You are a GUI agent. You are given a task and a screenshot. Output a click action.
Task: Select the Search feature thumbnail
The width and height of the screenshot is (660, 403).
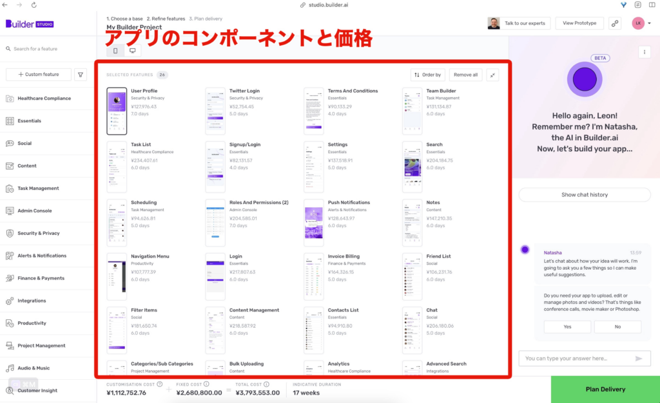coord(412,167)
